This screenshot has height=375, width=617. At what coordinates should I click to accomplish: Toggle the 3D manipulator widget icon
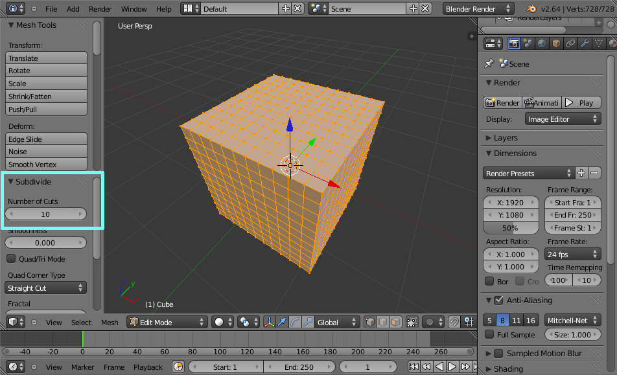point(269,322)
